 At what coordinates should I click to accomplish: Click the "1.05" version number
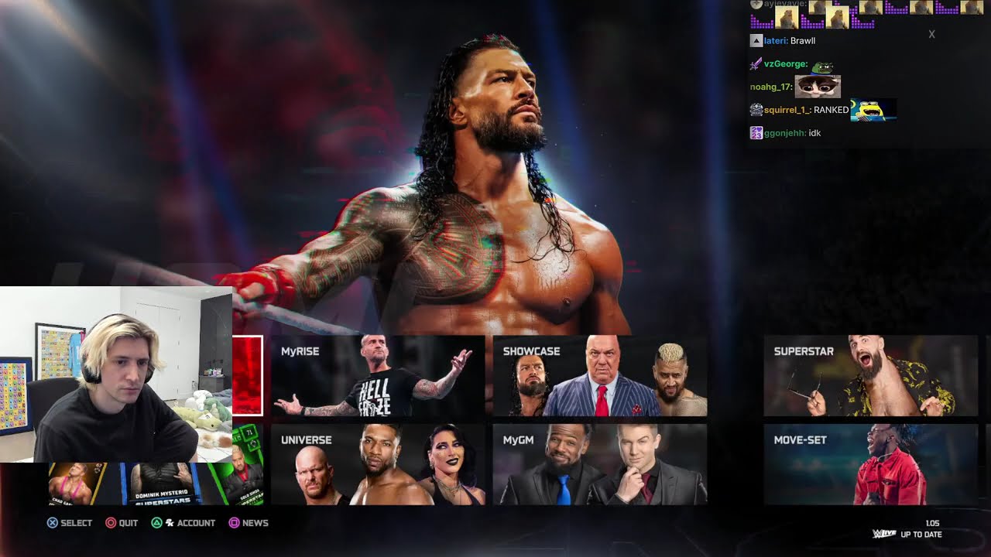click(932, 524)
